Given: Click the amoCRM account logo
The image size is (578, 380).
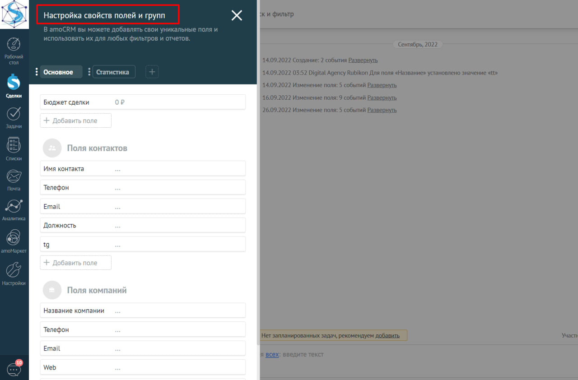Looking at the screenshot, I should click(x=14, y=14).
